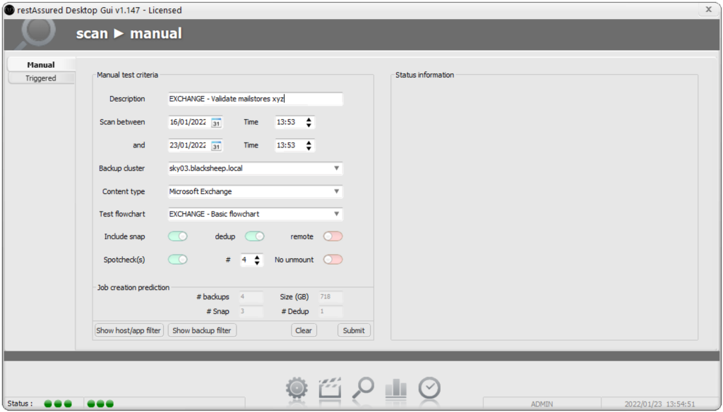This screenshot has width=723, height=412.
Task: Click the restAssured app logo in title bar
Action: [x=10, y=10]
